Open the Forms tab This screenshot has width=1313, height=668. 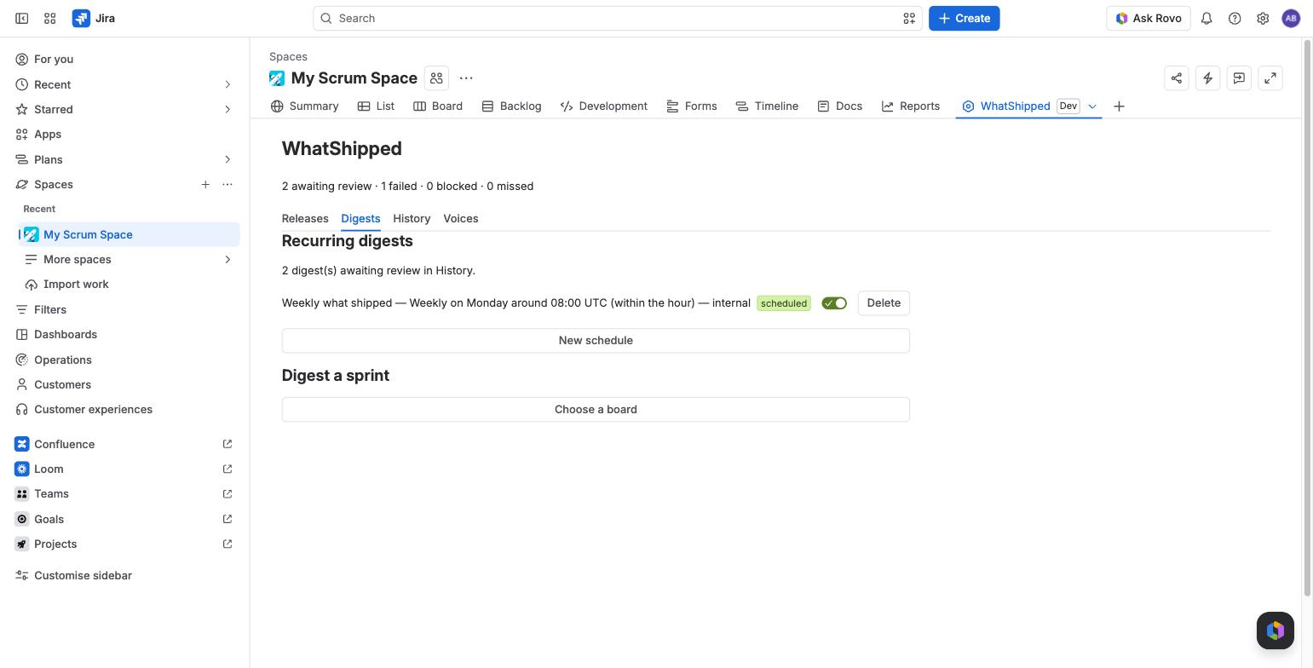click(x=692, y=106)
